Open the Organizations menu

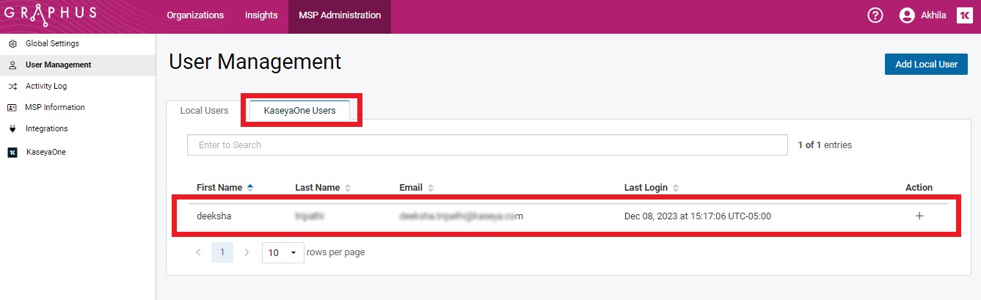coord(195,15)
